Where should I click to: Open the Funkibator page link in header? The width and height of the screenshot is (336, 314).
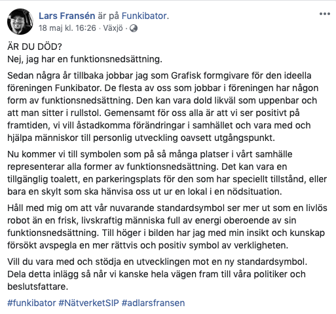point(145,16)
